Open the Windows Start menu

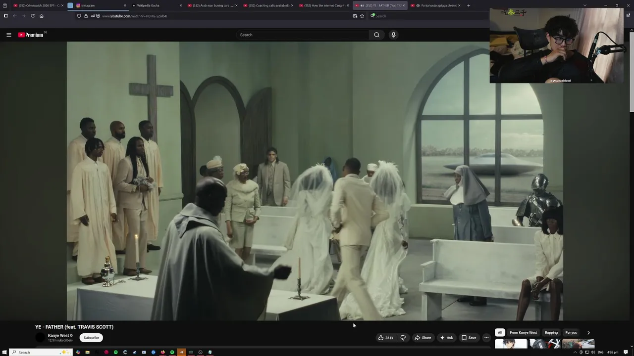click(x=4, y=352)
